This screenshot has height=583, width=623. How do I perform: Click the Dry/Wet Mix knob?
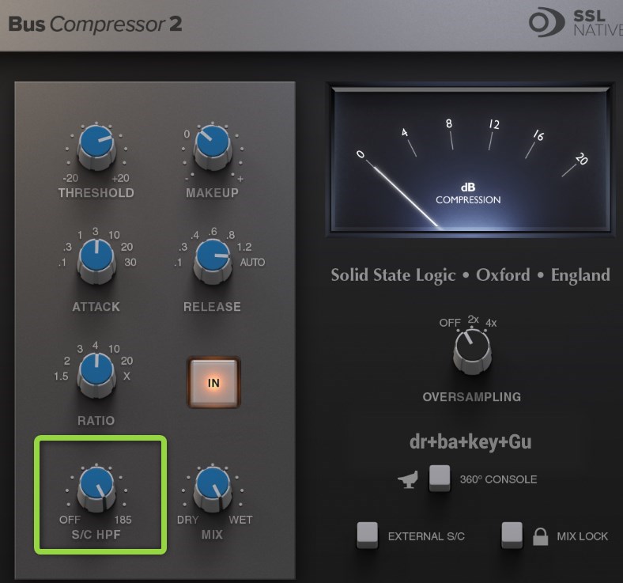(x=212, y=486)
